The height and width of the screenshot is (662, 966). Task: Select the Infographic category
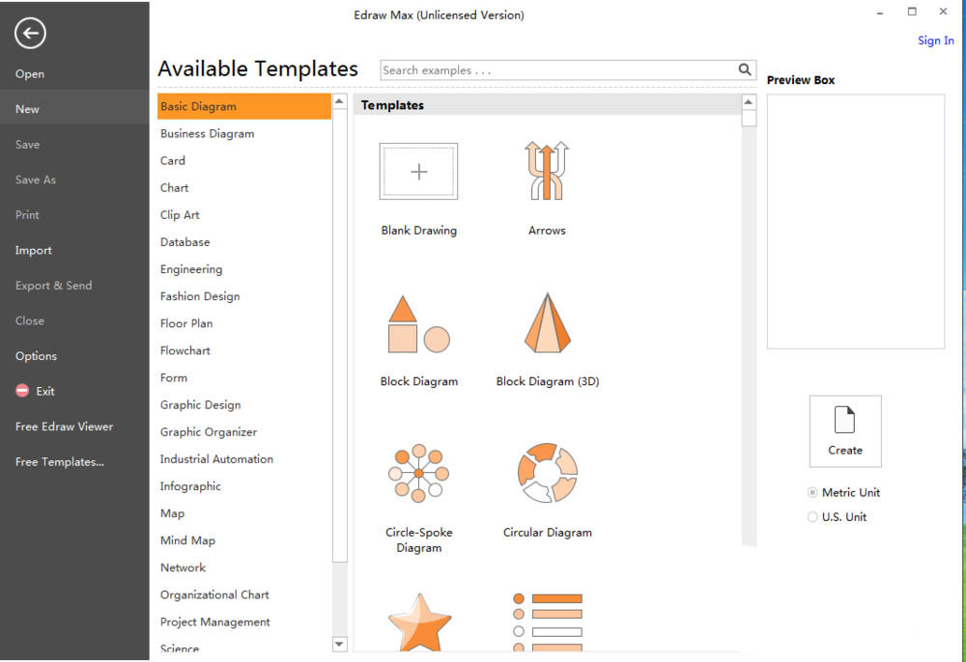point(244,486)
